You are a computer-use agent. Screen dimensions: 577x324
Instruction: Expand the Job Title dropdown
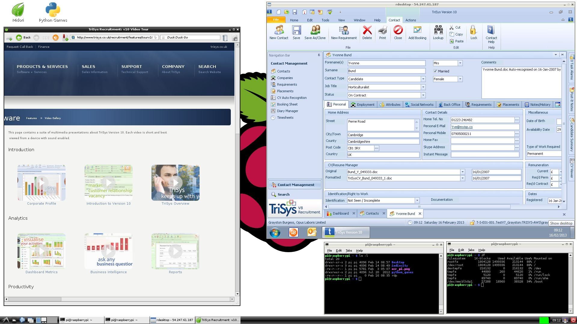click(x=423, y=87)
